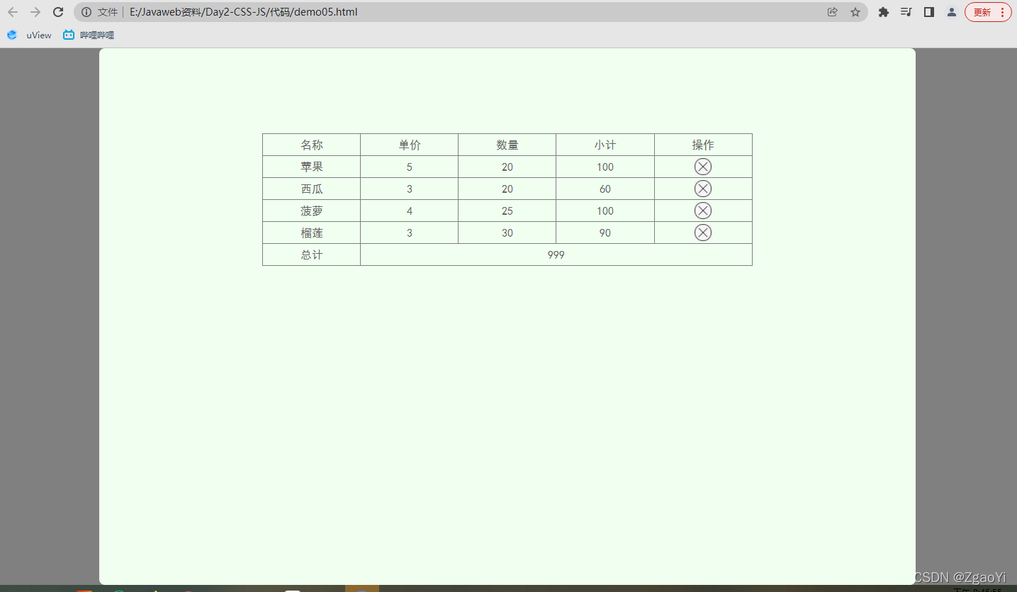Open the uView bookmark
1017x592 pixels.
[29, 35]
